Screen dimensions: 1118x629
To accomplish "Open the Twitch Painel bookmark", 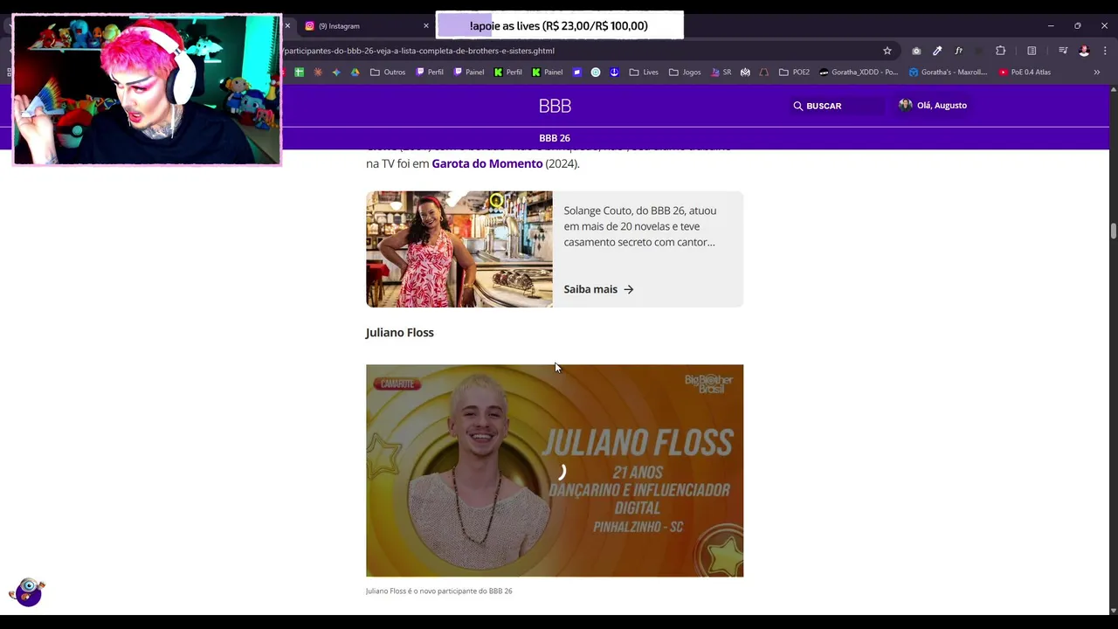I will click(469, 73).
